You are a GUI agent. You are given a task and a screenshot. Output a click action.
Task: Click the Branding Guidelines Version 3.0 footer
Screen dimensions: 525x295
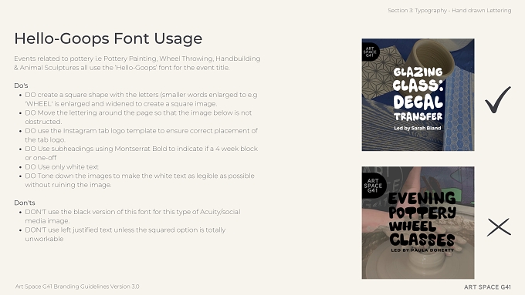point(77,287)
